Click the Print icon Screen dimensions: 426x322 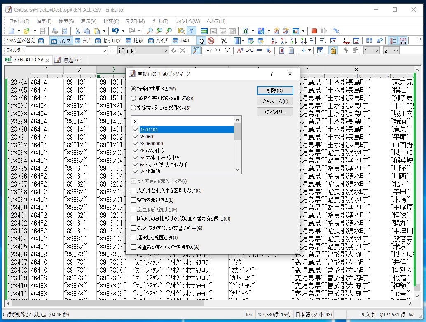pyautogui.click(x=55, y=31)
